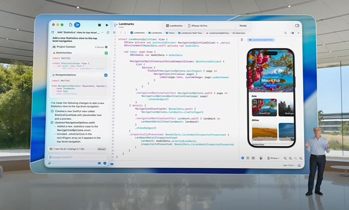Open the conversation history clock icon
The width and height of the screenshot is (349, 210).
coord(108,33)
